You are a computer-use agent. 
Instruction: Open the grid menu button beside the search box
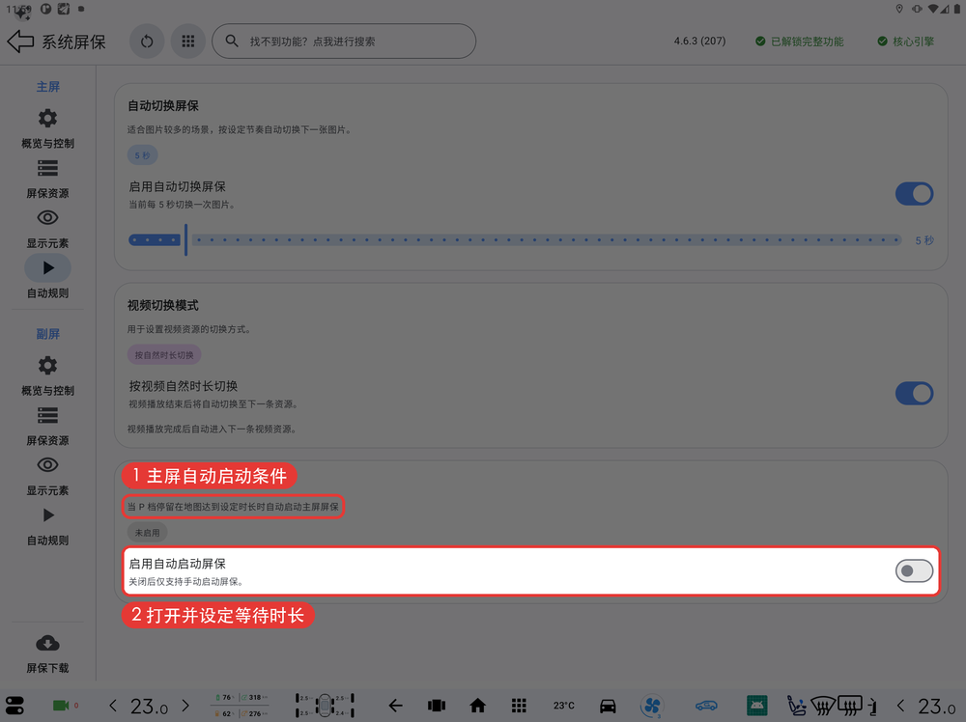pyautogui.click(x=188, y=42)
